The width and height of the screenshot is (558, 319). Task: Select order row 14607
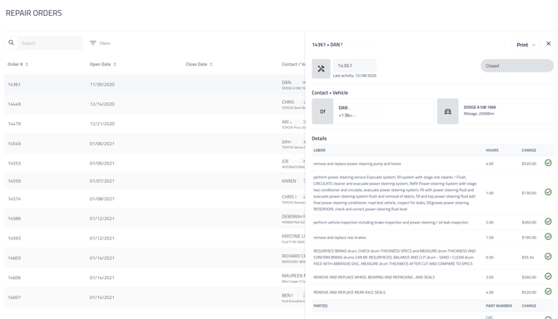pyautogui.click(x=154, y=297)
